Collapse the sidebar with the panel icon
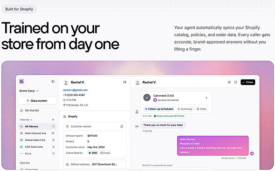Screen dimensions: 275x171 point(53,81)
